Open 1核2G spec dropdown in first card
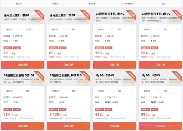 13,29
